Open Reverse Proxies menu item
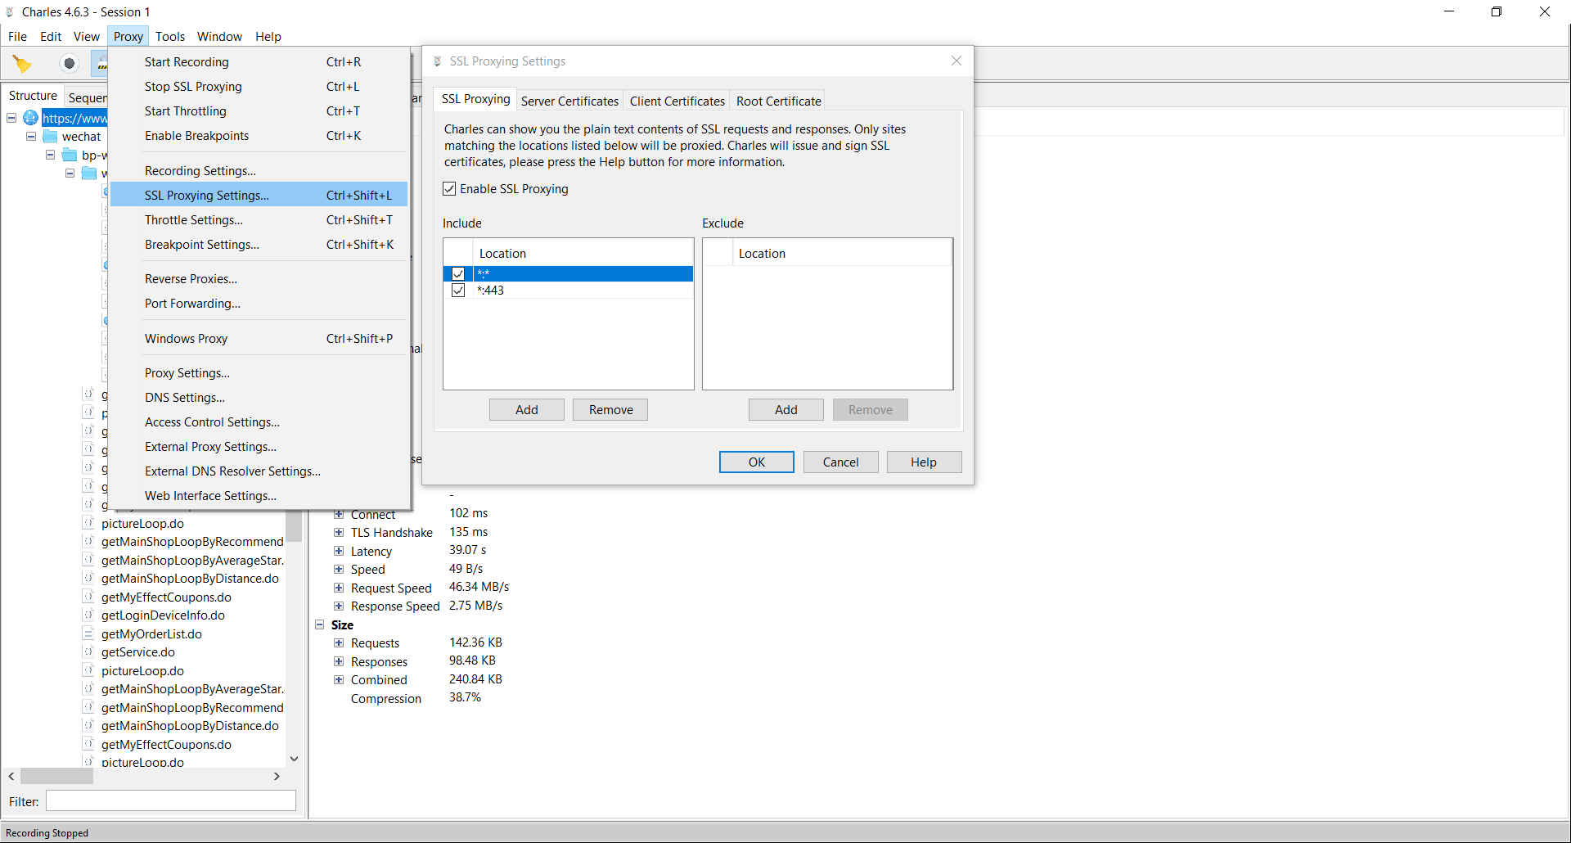This screenshot has width=1571, height=843. pos(259,279)
